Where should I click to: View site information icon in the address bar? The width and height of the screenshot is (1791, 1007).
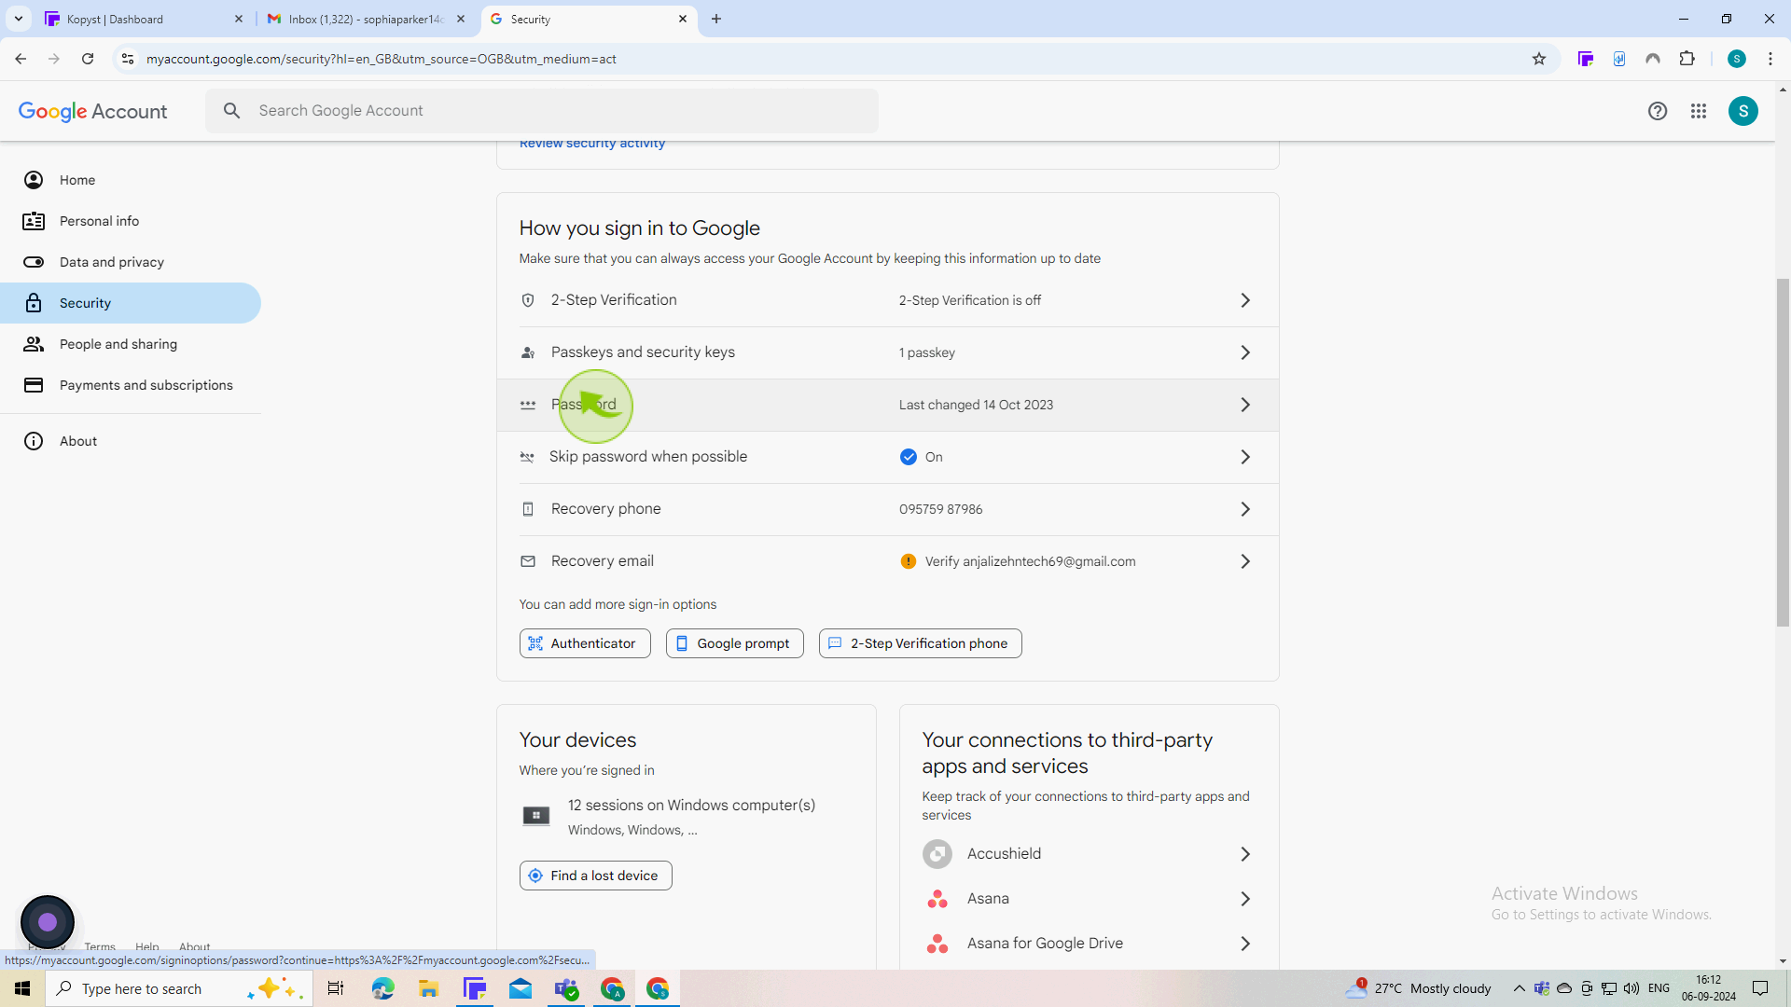point(128,59)
